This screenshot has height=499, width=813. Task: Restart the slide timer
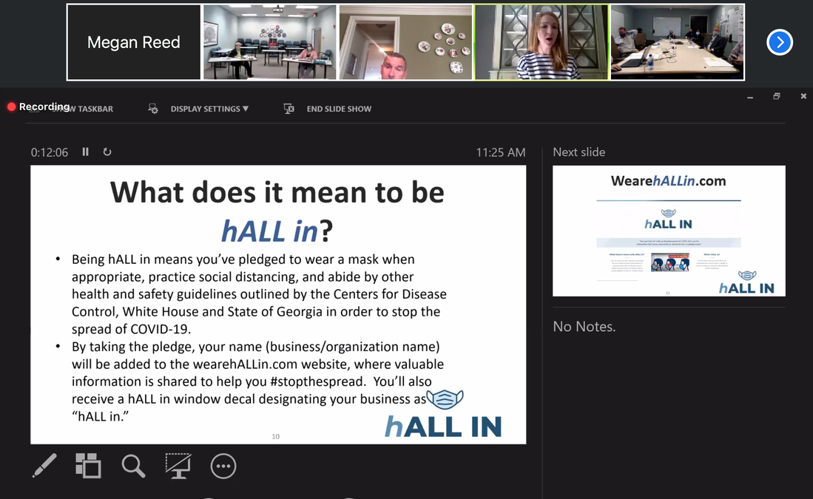107,152
